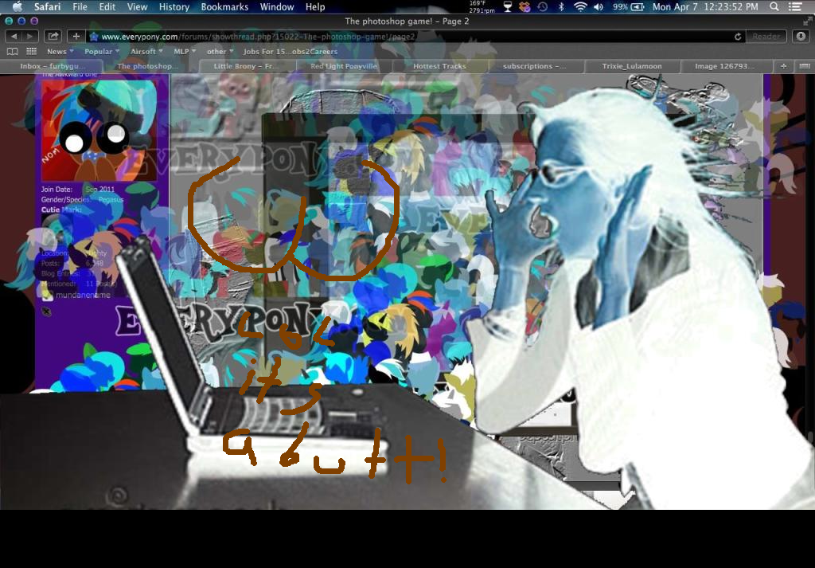Switch to the Image 126793... tab
Viewport: 815px width, 568px height.
click(x=727, y=66)
